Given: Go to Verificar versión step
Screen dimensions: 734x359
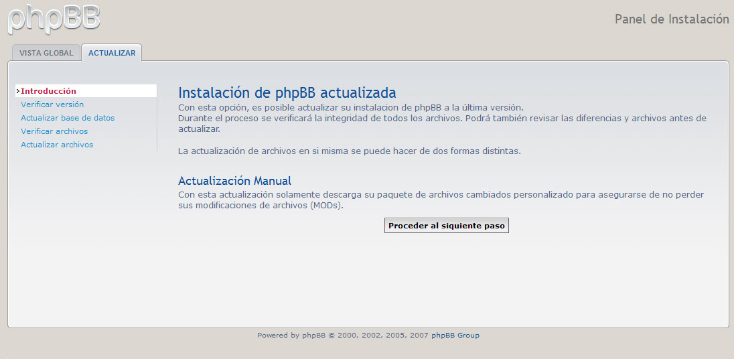Looking at the screenshot, I should tap(52, 104).
